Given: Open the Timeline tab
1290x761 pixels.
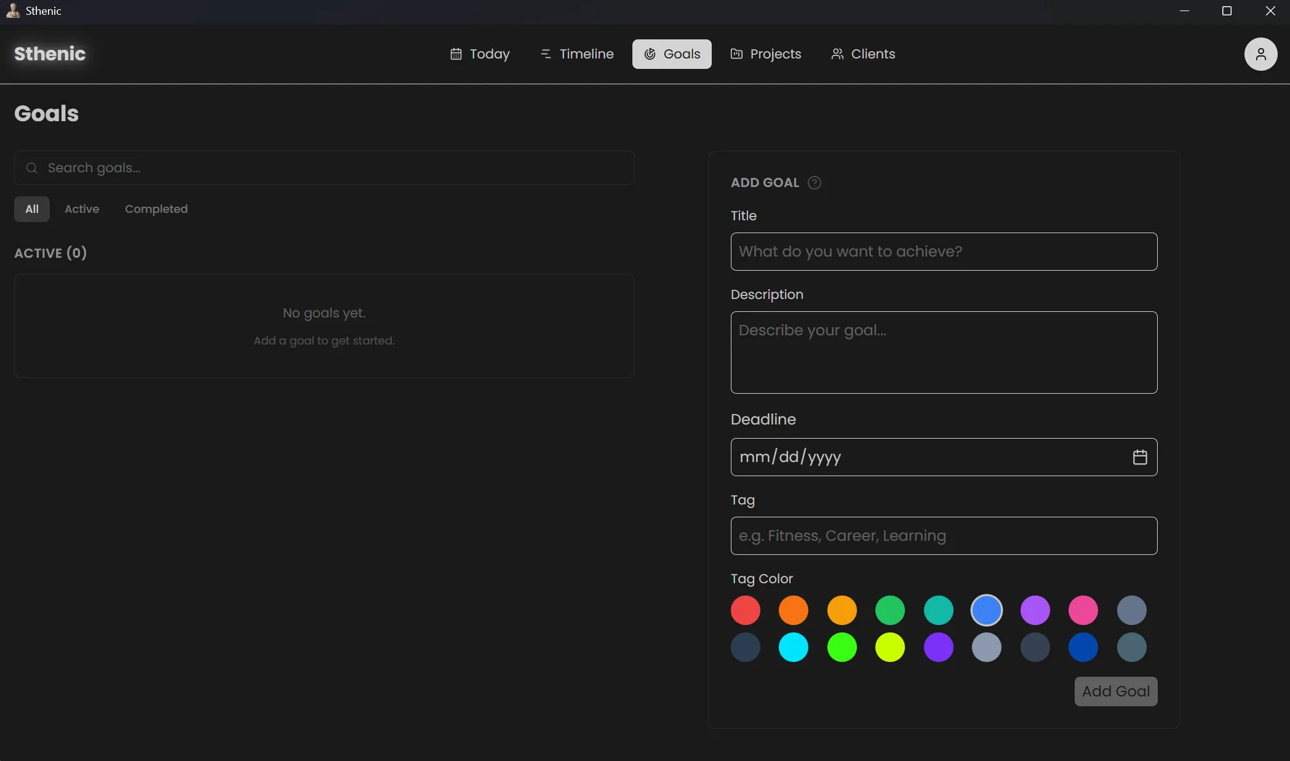Looking at the screenshot, I should [576, 54].
